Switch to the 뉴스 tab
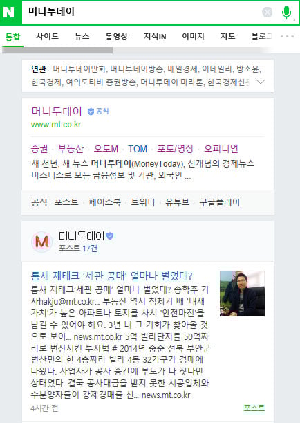This screenshot has width=300, height=423. [x=82, y=37]
